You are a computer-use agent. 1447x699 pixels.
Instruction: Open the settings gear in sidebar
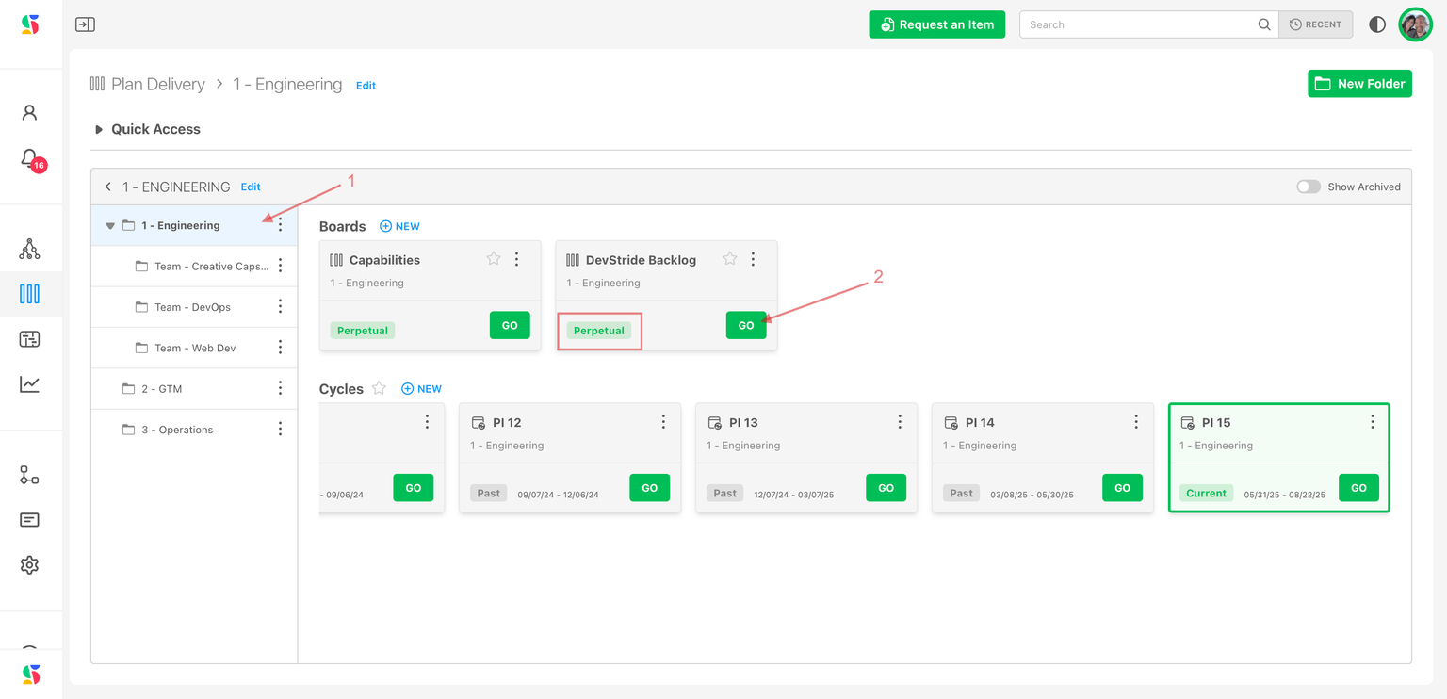pyautogui.click(x=29, y=565)
